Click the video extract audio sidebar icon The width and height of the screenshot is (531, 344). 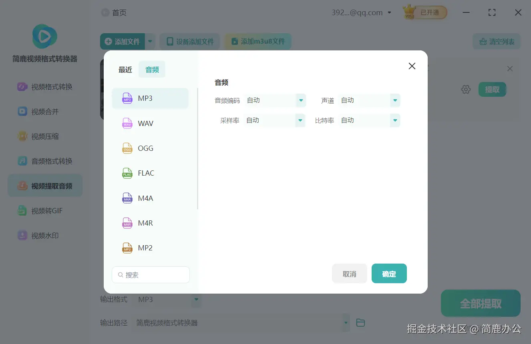coord(22,186)
